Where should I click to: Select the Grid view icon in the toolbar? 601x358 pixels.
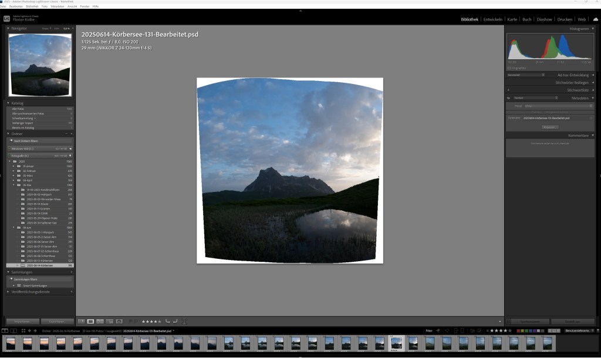pos(82,322)
